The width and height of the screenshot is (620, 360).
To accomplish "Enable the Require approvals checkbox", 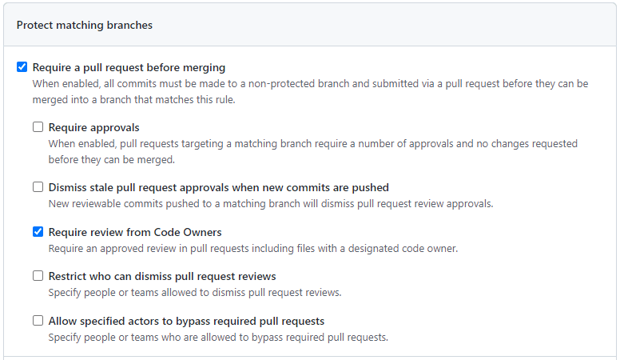I will click(x=38, y=126).
